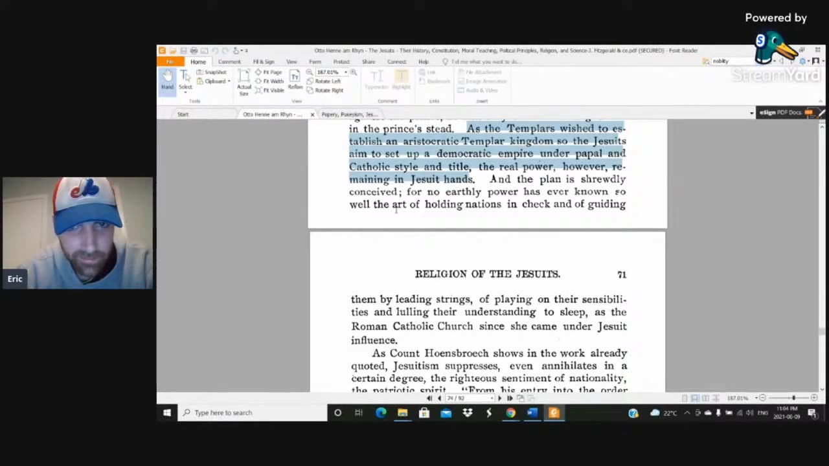Select the Highlight tool
Image resolution: width=829 pixels, height=466 pixels.
pos(401,79)
